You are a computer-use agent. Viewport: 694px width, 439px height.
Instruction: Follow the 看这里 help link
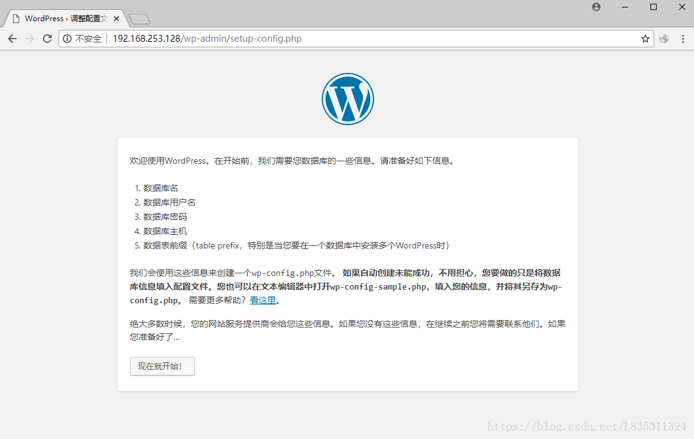click(x=263, y=300)
